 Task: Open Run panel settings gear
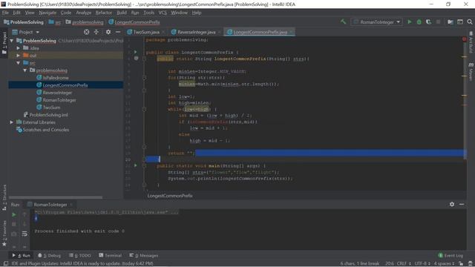click(452, 205)
